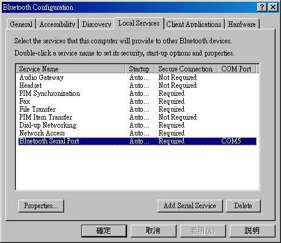Confirm with the 確定 button
281x243 pixels.
pyautogui.click(x=104, y=231)
